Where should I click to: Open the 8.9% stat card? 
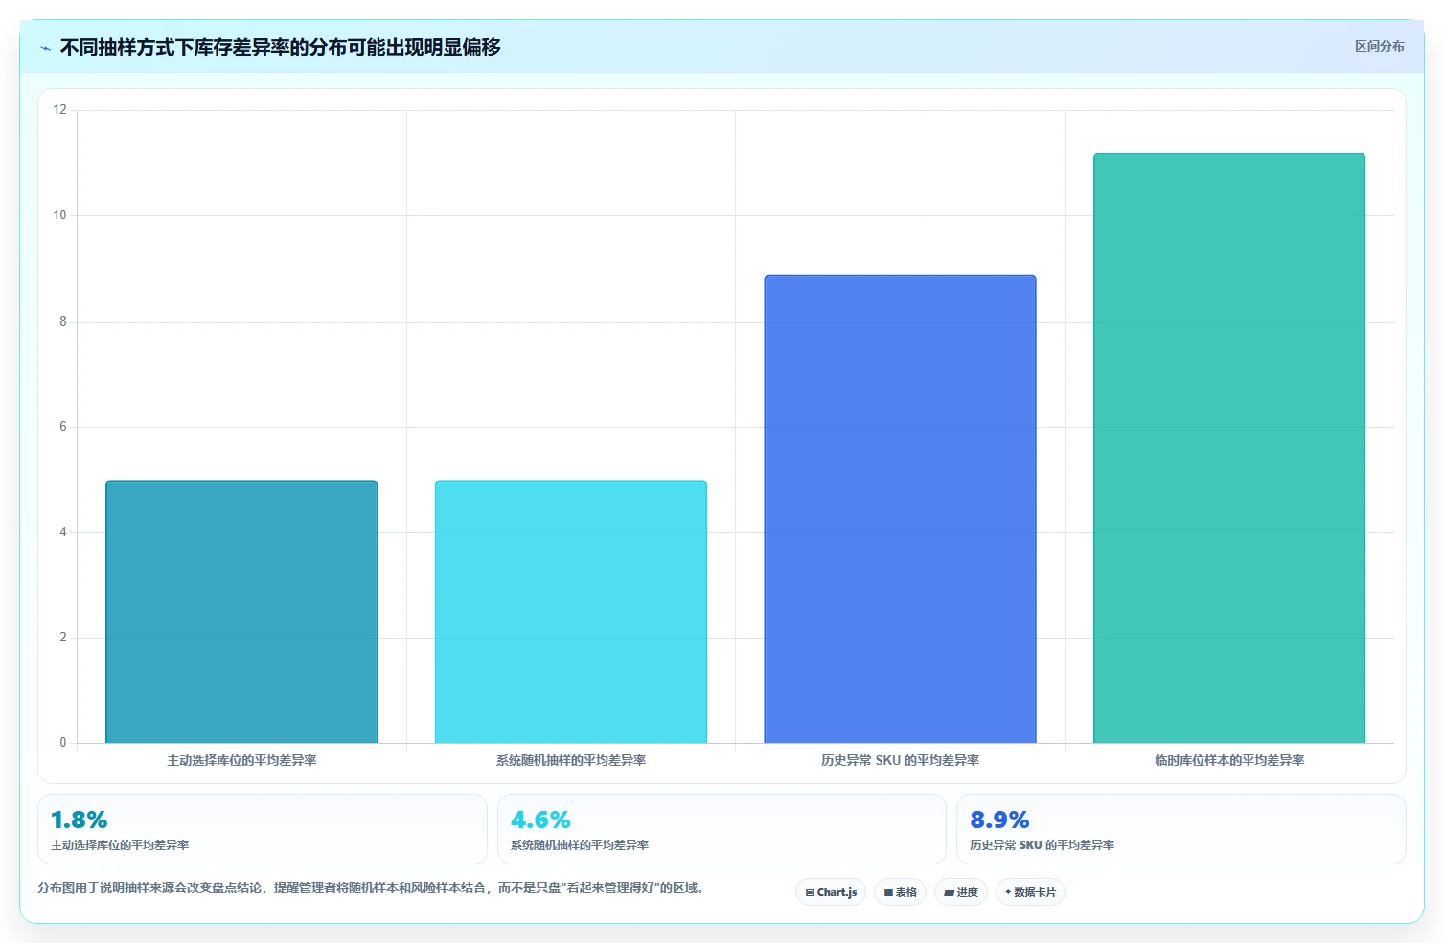[x=1181, y=829]
